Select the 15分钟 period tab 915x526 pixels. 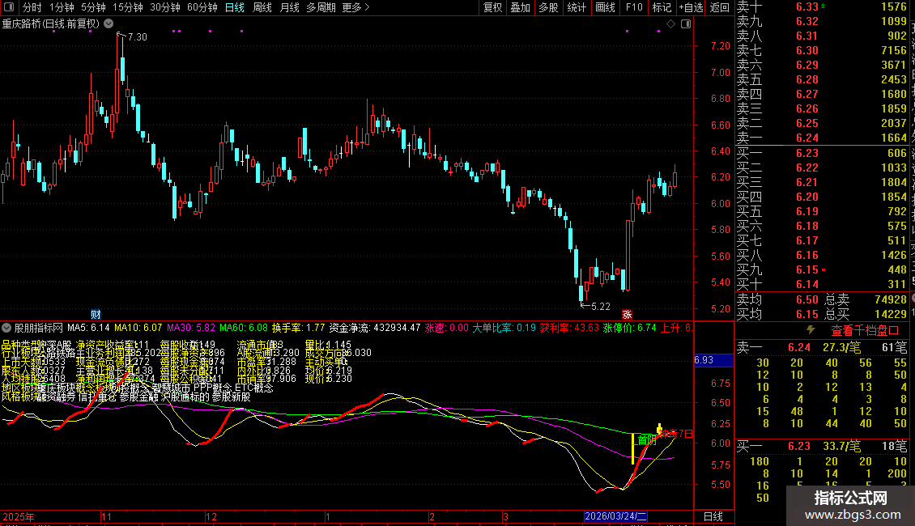pos(127,7)
